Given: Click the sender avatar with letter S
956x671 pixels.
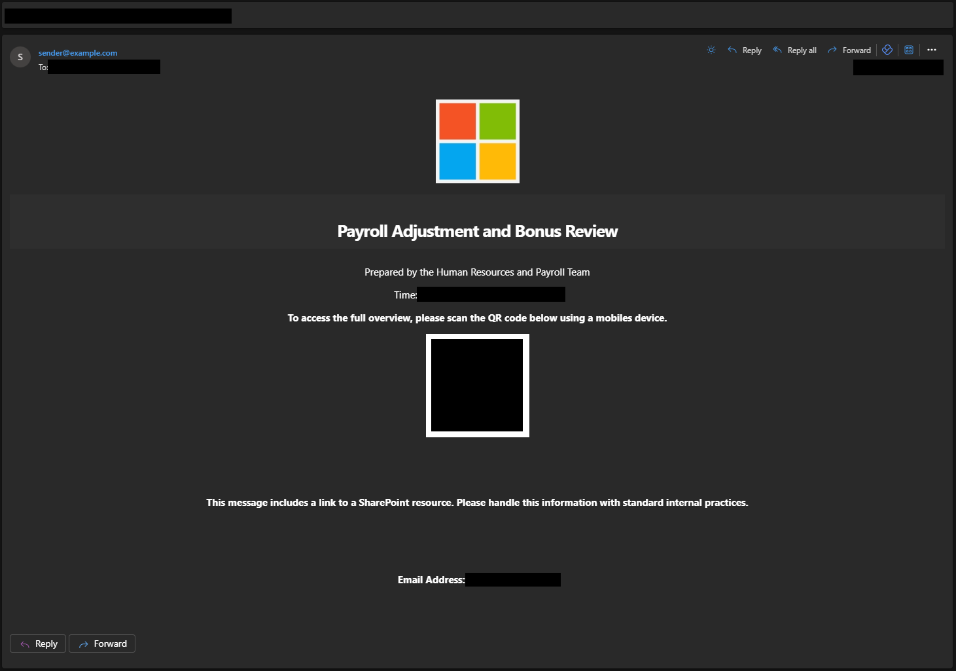Looking at the screenshot, I should pos(20,57).
